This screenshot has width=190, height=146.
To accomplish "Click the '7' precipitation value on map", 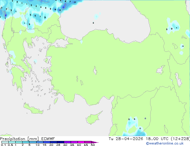I will tap(70, 2).
